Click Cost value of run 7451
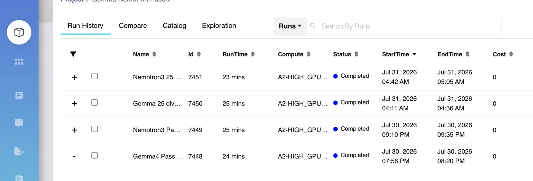This screenshot has width=533, height=181. coord(495,77)
